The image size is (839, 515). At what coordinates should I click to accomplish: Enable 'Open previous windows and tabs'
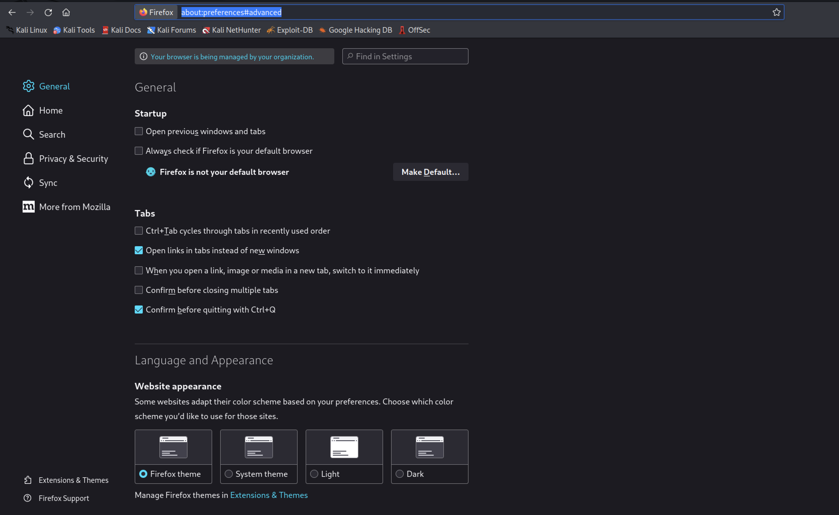coord(139,131)
